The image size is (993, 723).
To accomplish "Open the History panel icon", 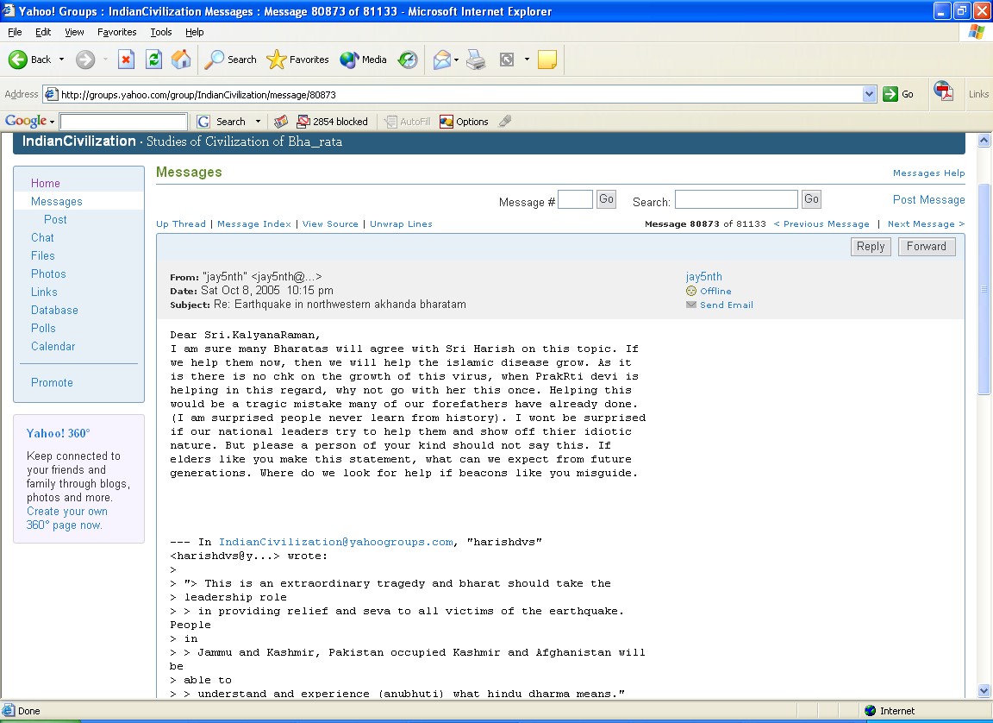I will 408,60.
